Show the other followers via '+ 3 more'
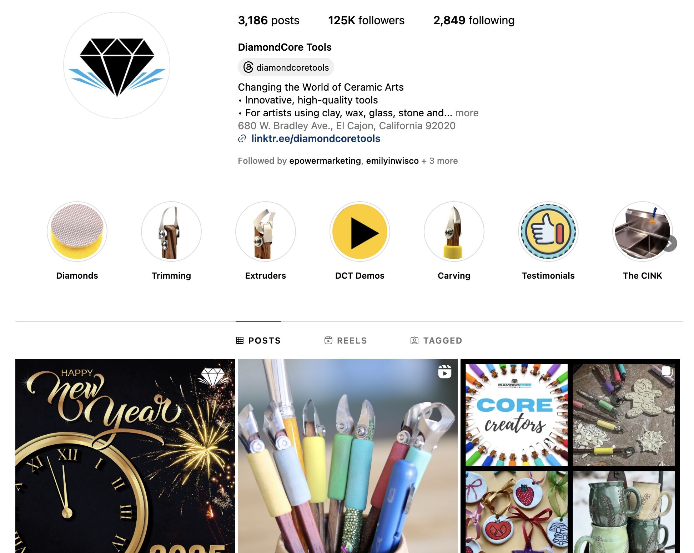 click(x=439, y=161)
